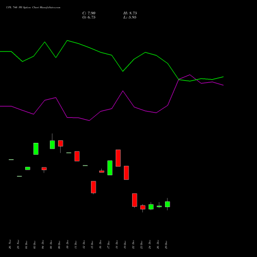Image resolution: width=257 pixels, height=257 pixels.
Task: Click the '29 Dec' date axis label
Action: click(x=166, y=244)
